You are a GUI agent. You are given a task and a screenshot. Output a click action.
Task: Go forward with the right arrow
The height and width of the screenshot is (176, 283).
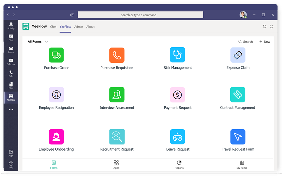(14, 15)
